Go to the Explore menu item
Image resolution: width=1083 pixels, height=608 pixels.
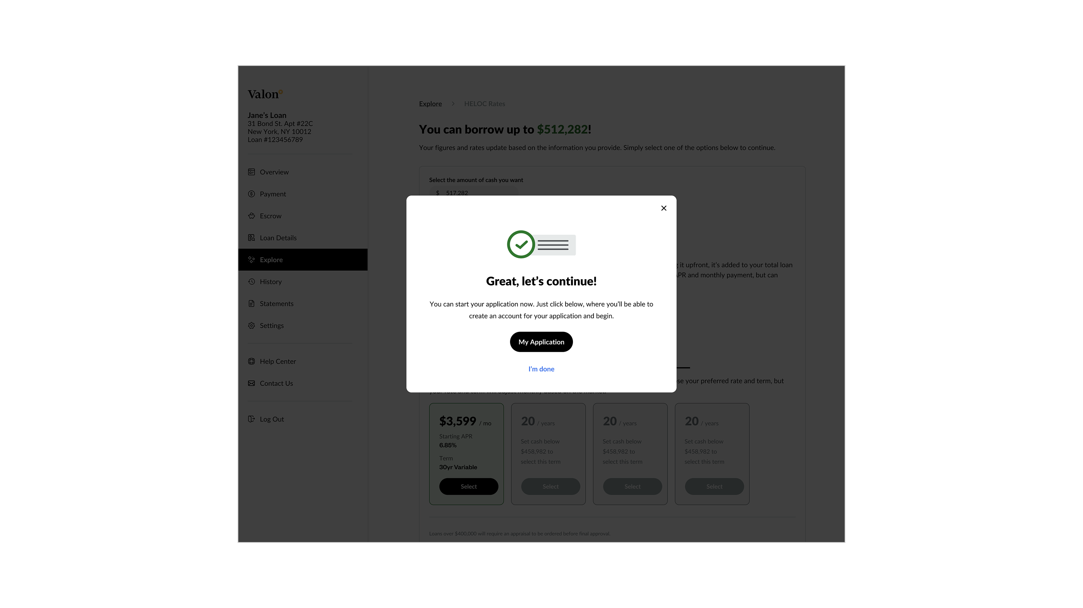303,259
